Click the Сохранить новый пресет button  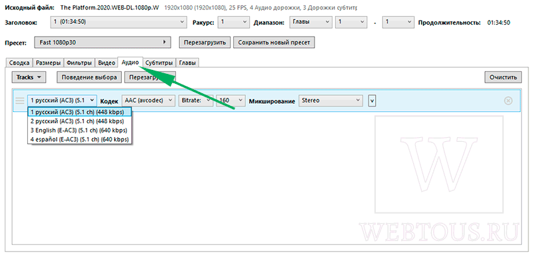click(274, 43)
